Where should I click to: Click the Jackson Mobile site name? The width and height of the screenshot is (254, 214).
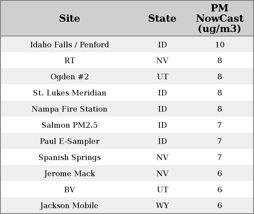click(70, 206)
